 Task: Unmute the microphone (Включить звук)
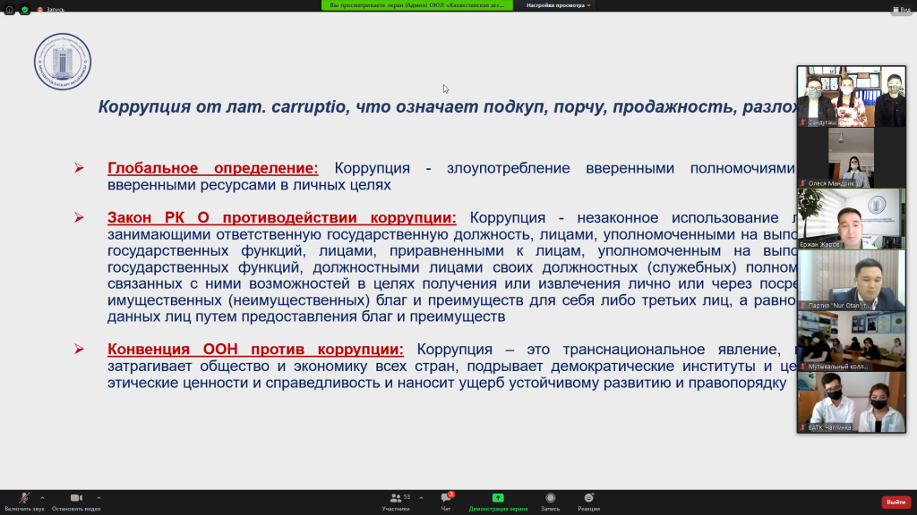click(24, 501)
